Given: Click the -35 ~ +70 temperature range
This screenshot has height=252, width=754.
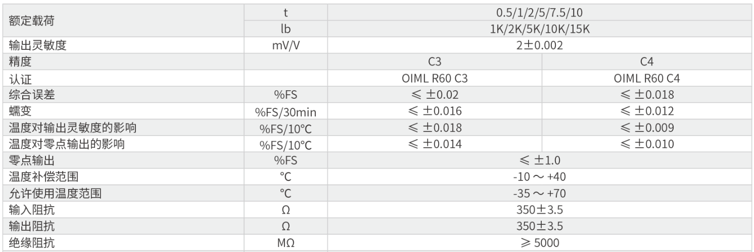Looking at the screenshot, I should [x=539, y=194].
